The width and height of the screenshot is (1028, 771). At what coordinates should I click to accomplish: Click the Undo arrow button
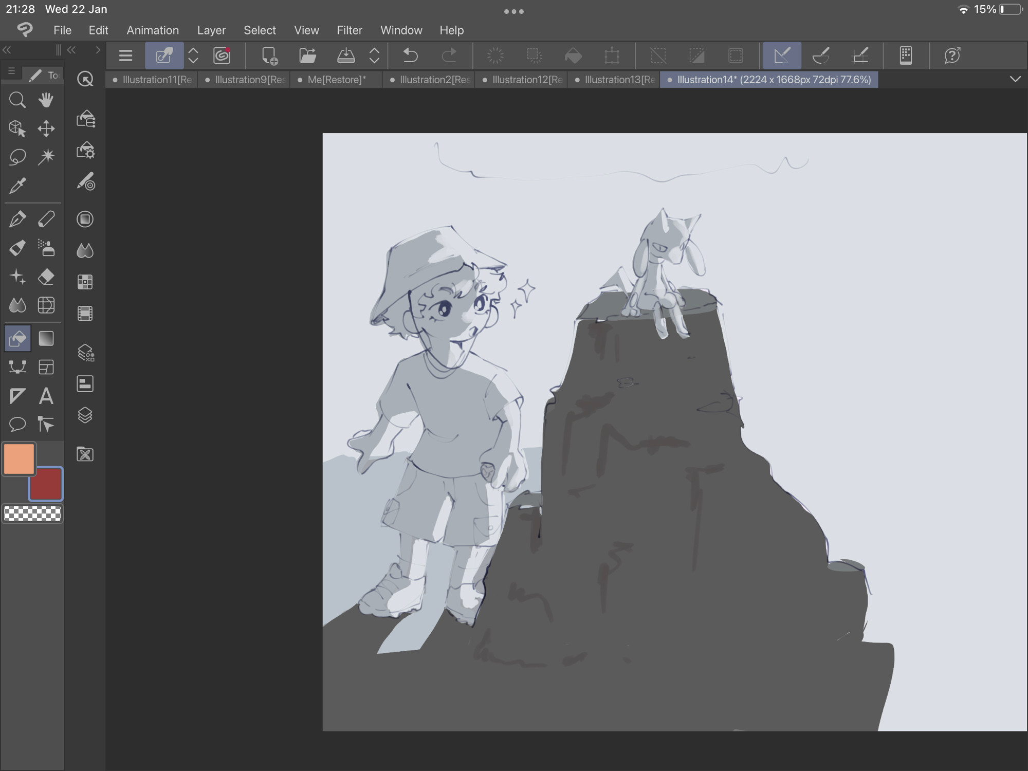[410, 56]
